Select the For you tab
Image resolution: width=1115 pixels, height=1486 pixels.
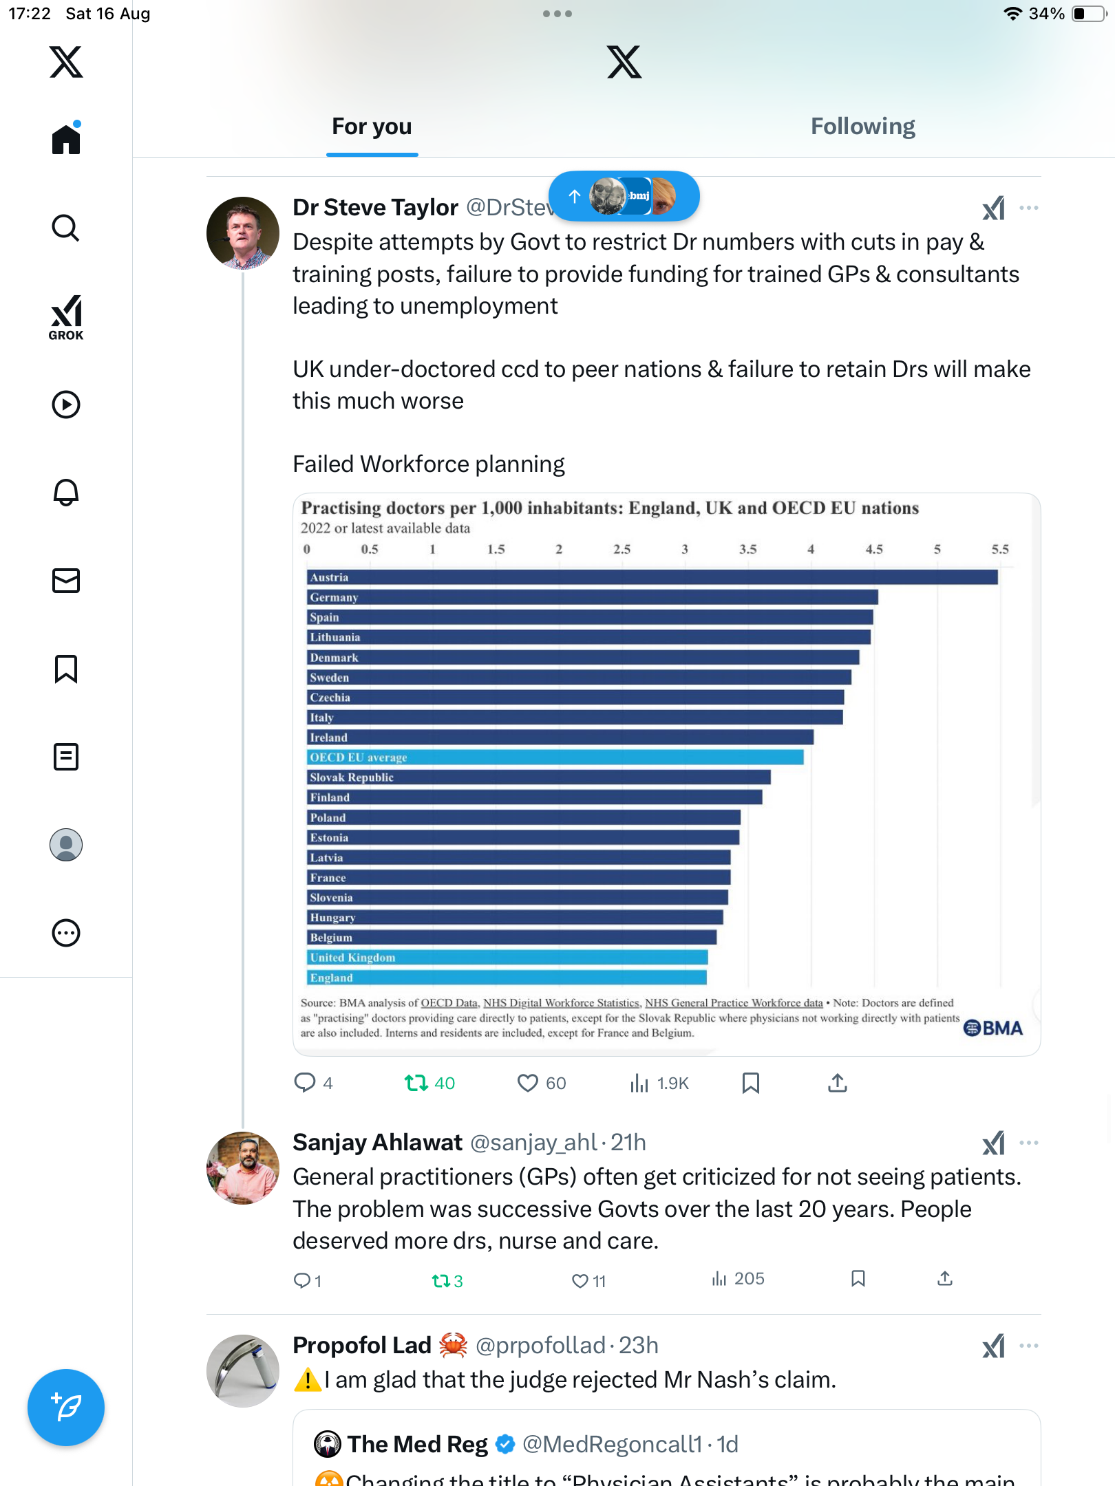click(372, 127)
